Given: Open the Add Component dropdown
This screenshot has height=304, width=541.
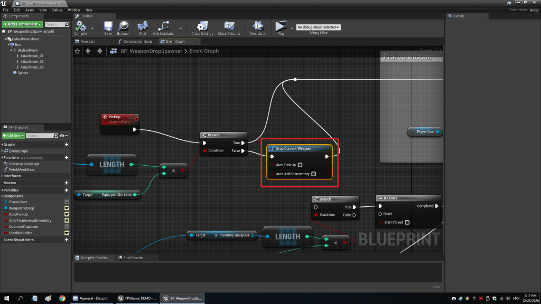Looking at the screenshot, I should (x=22, y=24).
